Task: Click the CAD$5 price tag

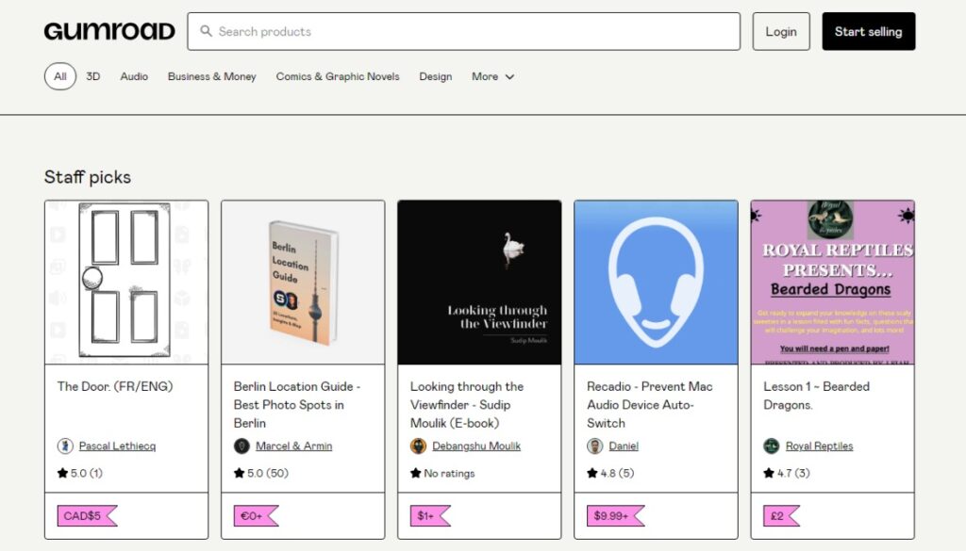Action: tap(87, 516)
